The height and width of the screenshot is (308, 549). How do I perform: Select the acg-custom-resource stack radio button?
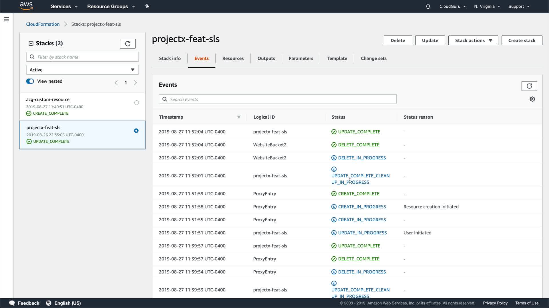136,103
